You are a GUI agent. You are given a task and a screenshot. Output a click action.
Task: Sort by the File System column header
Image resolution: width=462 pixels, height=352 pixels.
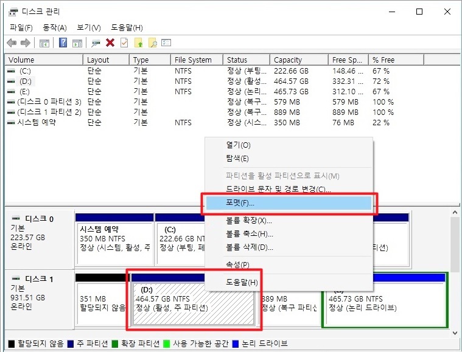pyautogui.click(x=197, y=60)
